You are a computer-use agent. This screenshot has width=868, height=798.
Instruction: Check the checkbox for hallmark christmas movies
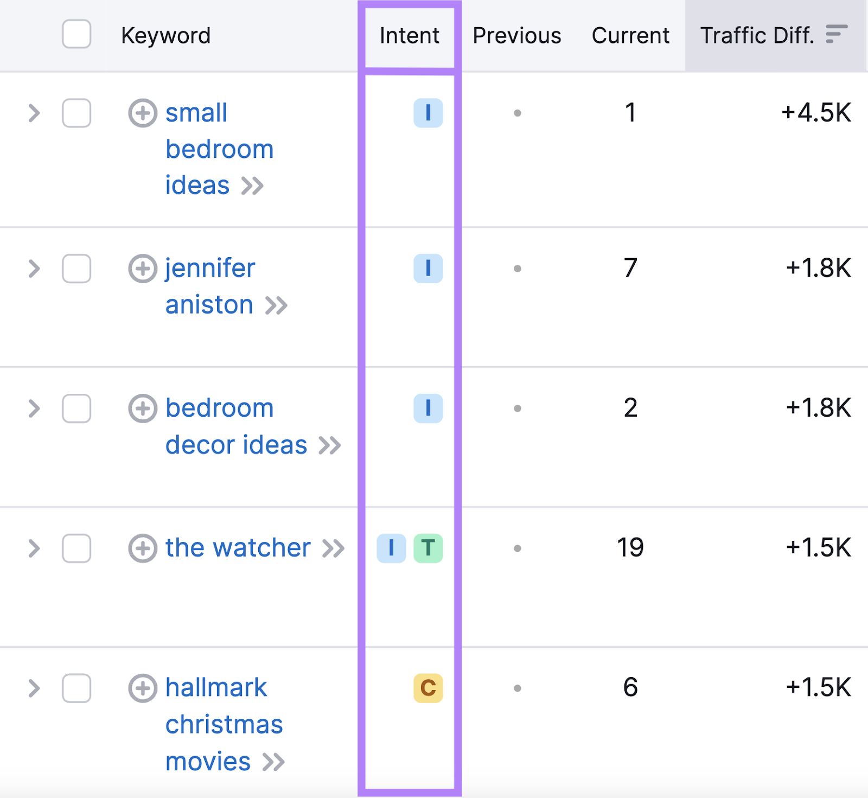[x=76, y=689]
